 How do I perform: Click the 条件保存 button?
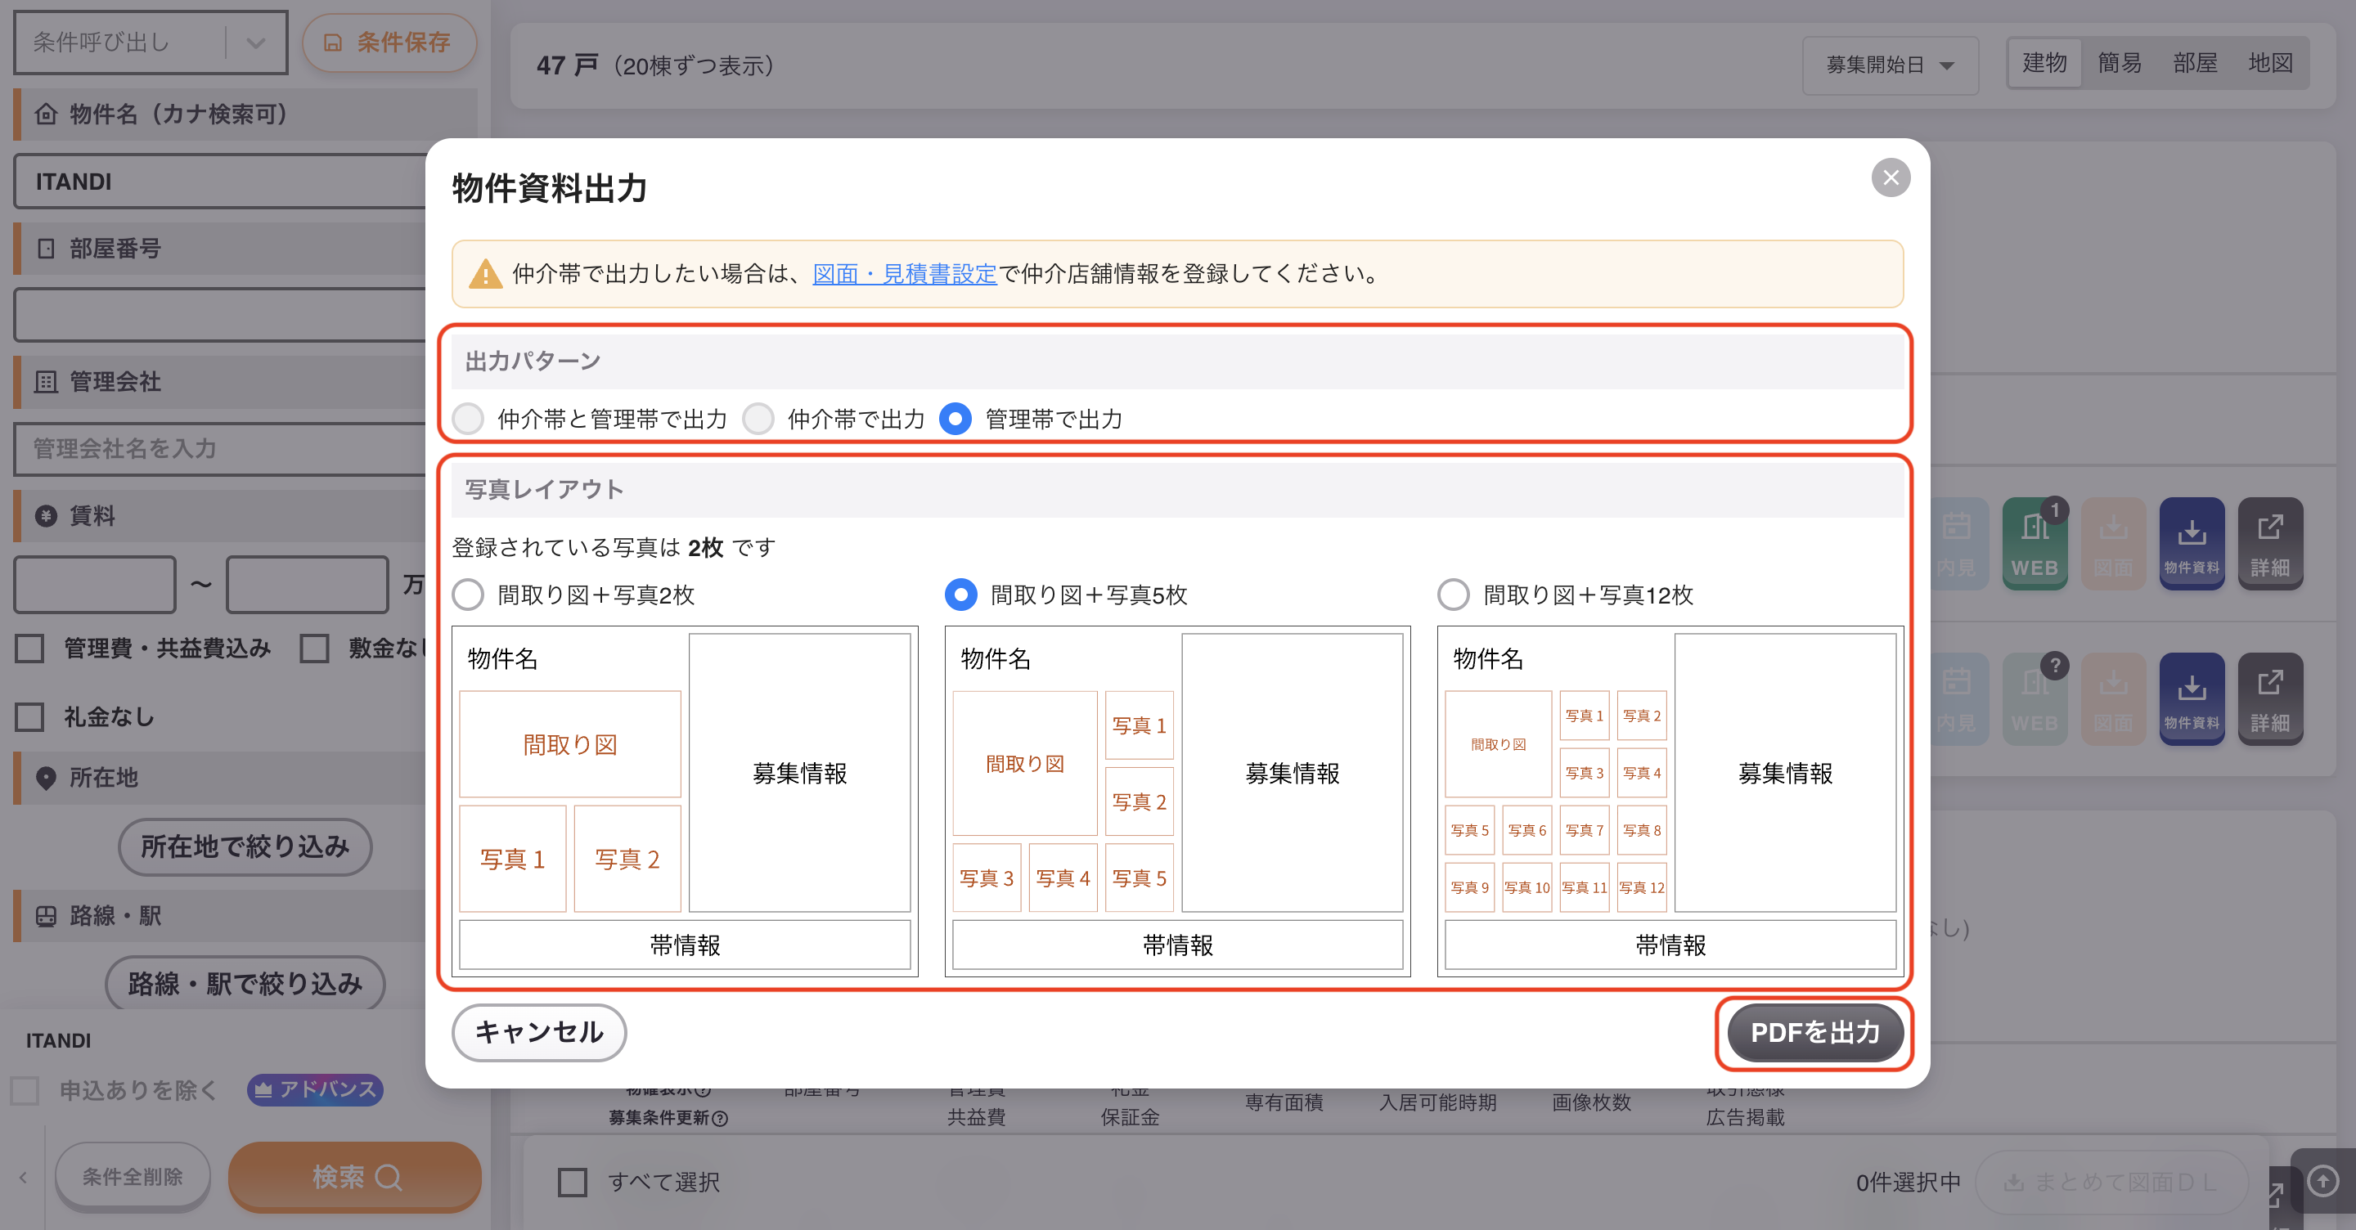pos(389,43)
